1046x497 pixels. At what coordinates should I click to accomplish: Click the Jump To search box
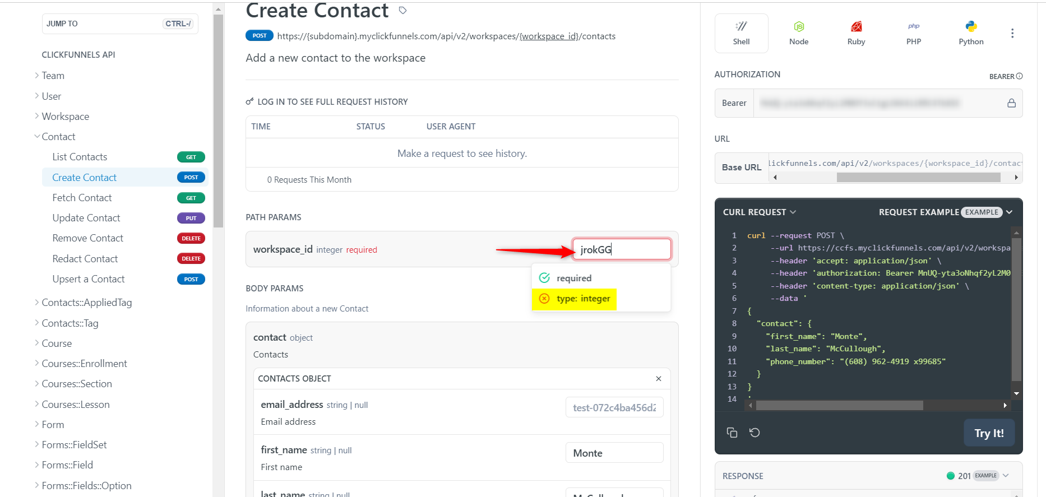pos(120,24)
